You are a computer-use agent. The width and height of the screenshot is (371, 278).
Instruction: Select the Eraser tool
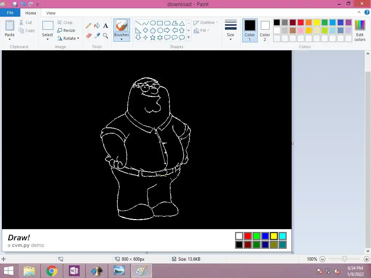click(88, 36)
